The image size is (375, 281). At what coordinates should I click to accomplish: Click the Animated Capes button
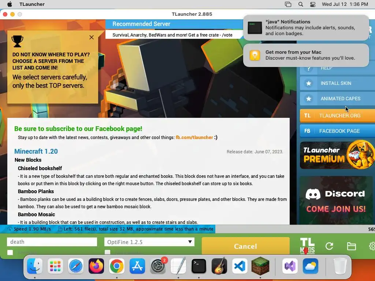(337, 99)
